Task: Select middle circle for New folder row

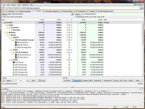Action: click(x=69, y=30)
